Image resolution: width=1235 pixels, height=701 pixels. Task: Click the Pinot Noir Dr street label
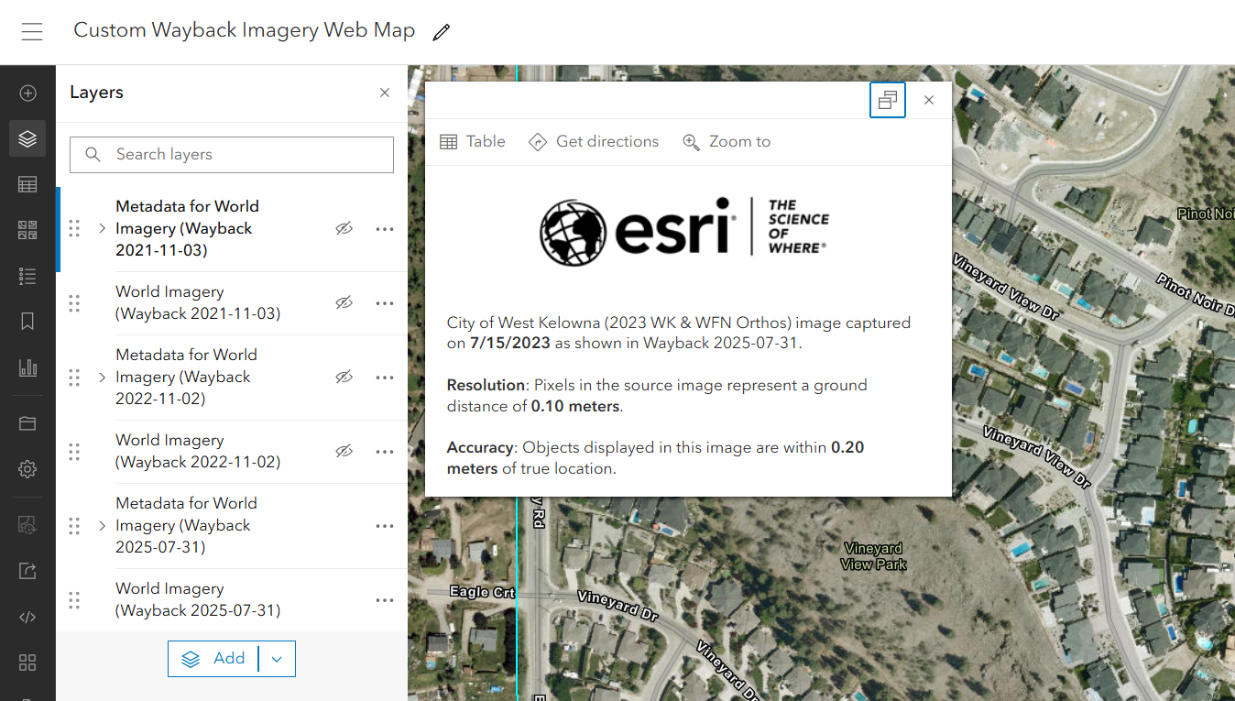(x=1194, y=295)
